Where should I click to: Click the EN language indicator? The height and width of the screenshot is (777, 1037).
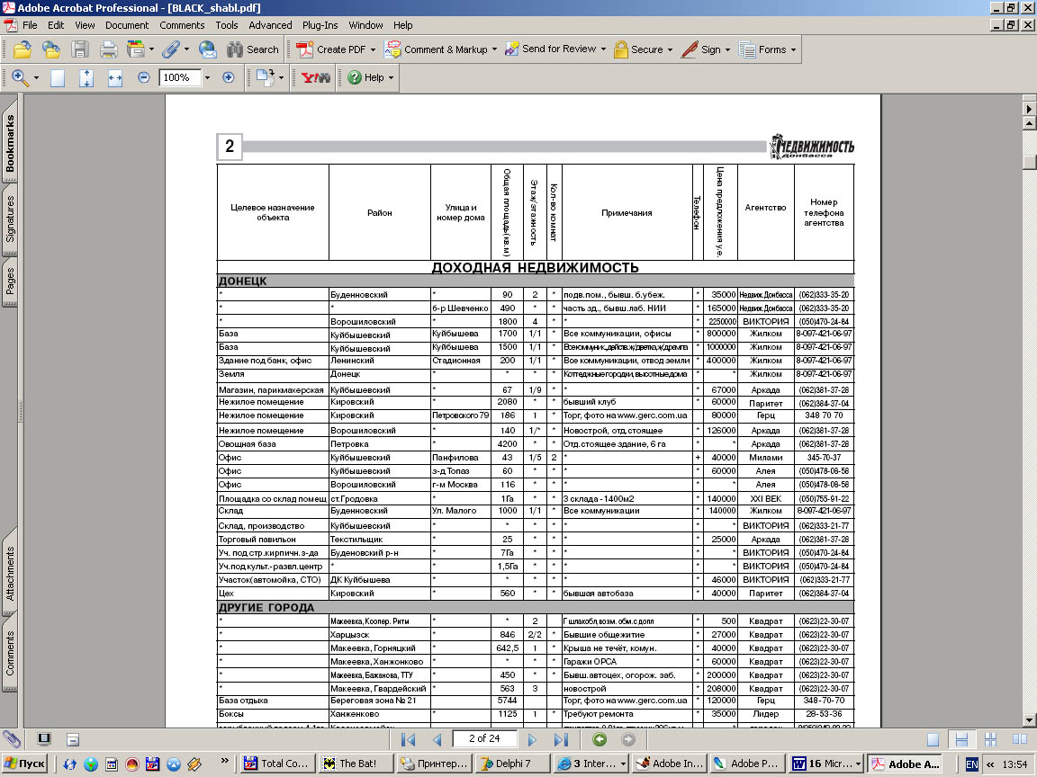pos(971,764)
